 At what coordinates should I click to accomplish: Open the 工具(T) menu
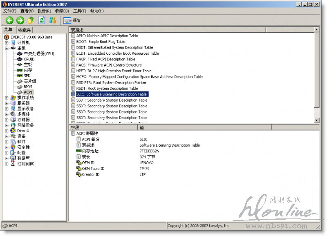coord(80,11)
